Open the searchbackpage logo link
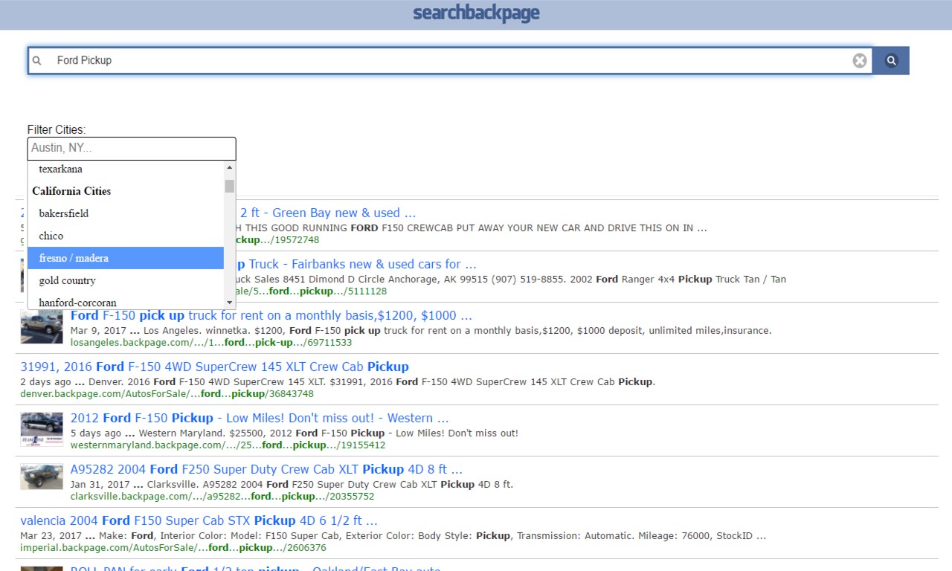952x571 pixels. tap(476, 13)
